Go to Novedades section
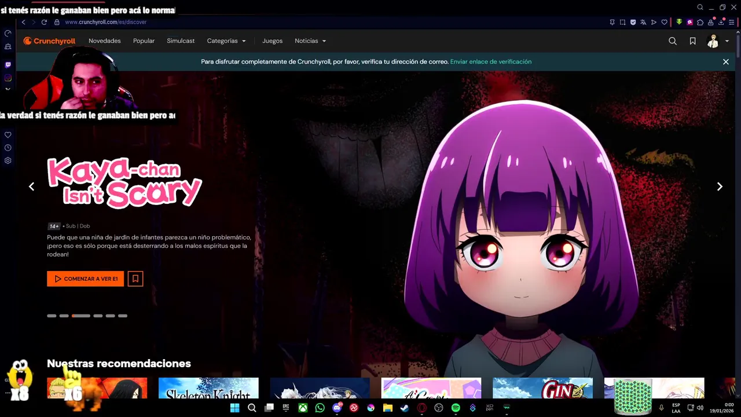The image size is (741, 417). pos(105,41)
